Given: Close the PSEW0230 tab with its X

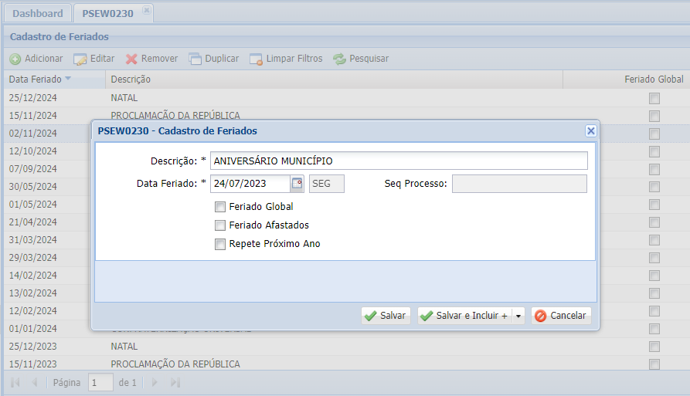Looking at the screenshot, I should click(x=147, y=12).
